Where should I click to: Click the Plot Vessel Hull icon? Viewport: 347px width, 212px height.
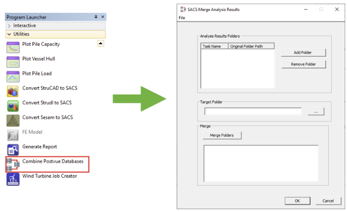tap(13, 62)
